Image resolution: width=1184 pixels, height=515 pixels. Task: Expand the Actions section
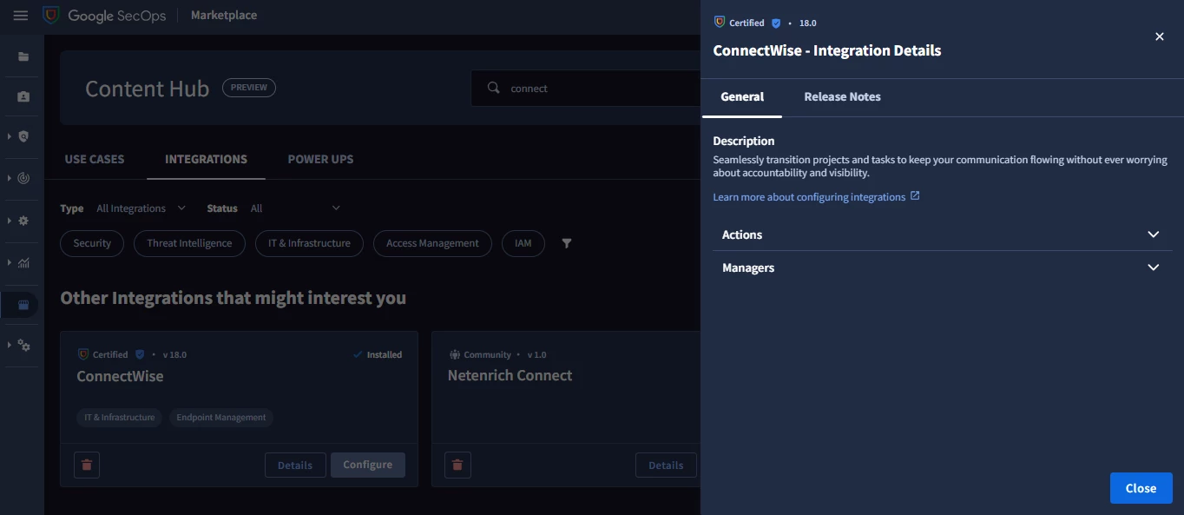coord(941,234)
